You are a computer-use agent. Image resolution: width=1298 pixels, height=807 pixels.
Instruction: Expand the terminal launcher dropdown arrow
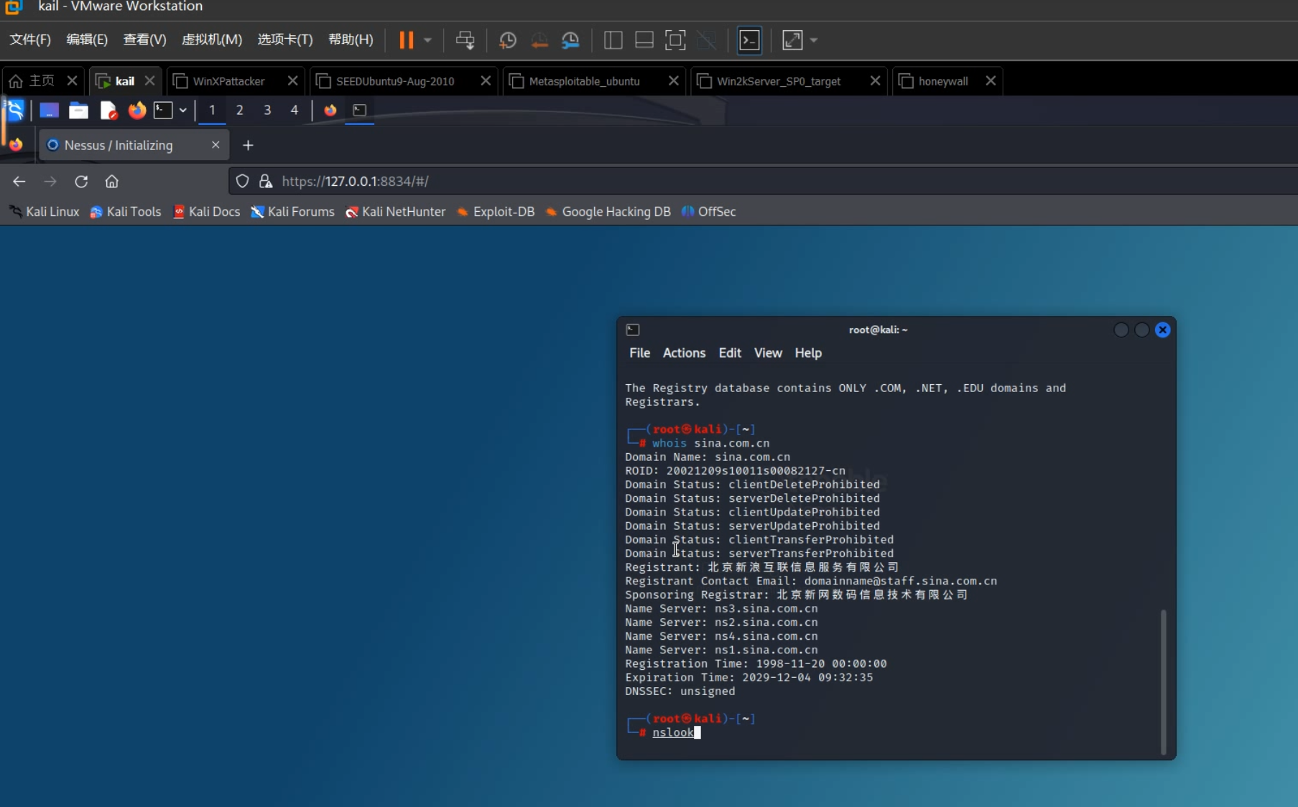click(183, 110)
